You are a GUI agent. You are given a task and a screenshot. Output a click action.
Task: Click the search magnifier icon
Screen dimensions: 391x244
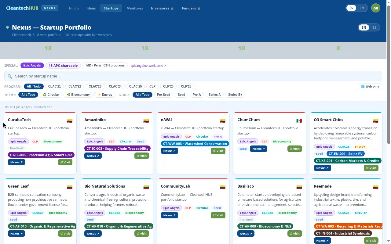(x=10, y=76)
